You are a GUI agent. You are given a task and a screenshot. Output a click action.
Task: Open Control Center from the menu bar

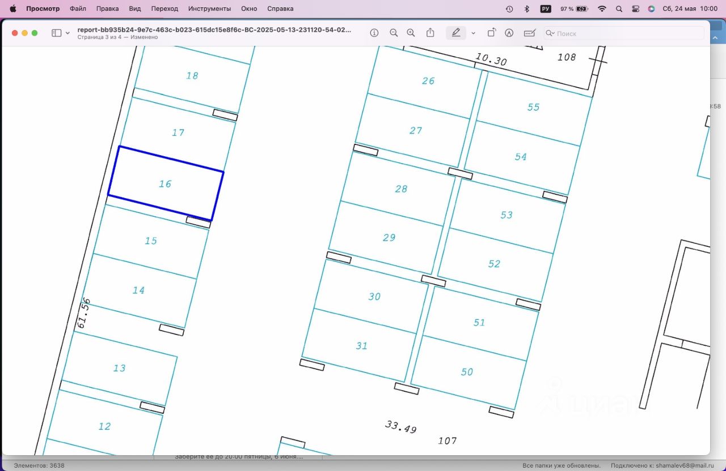pyautogui.click(x=635, y=8)
